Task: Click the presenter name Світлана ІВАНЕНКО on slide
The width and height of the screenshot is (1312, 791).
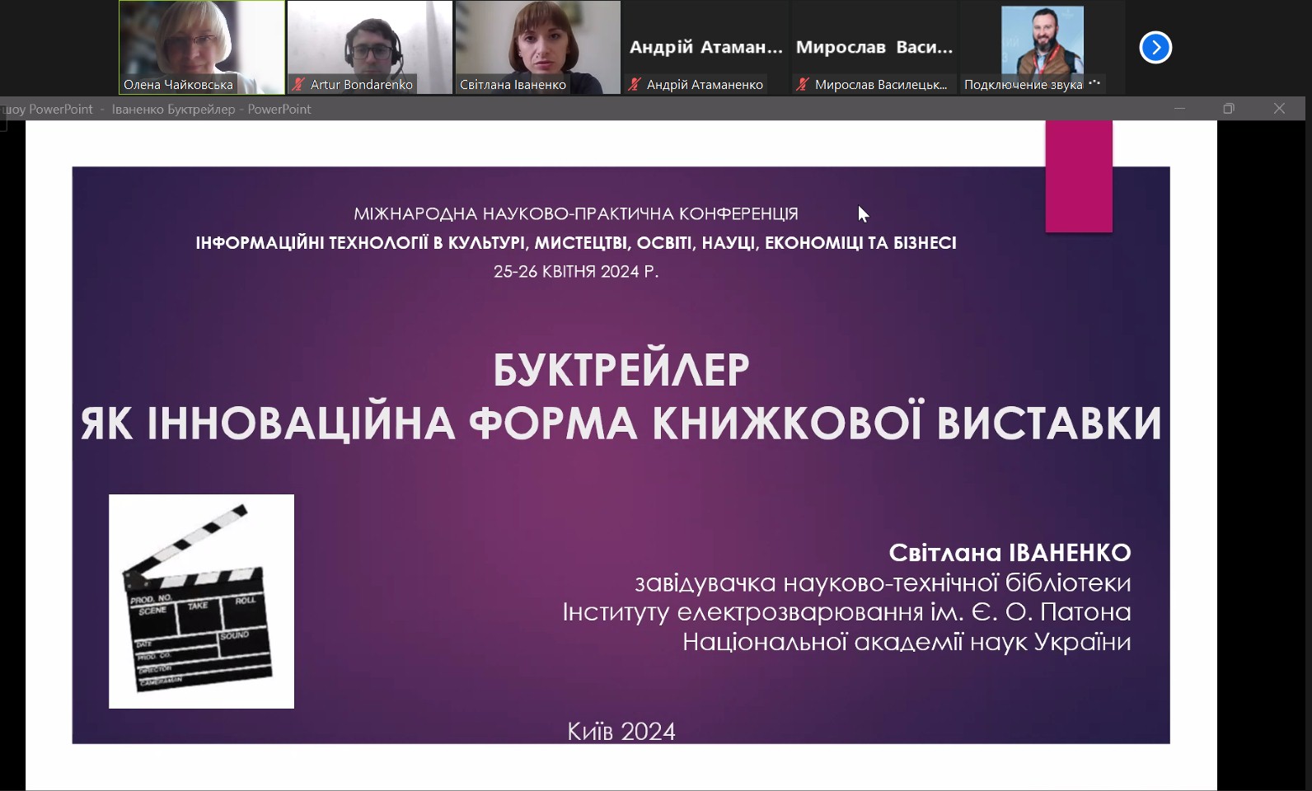Action: pyautogui.click(x=1009, y=552)
